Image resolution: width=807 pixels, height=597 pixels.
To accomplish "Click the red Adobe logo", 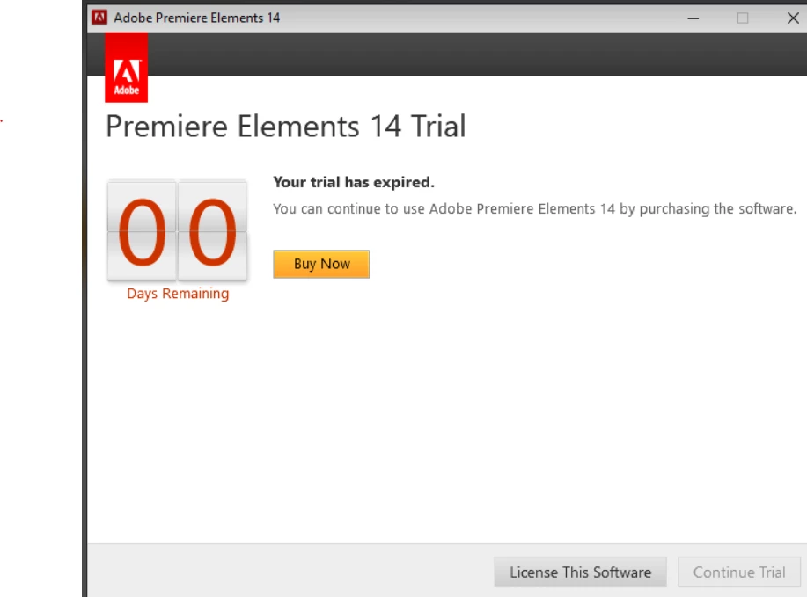I will [126, 68].
